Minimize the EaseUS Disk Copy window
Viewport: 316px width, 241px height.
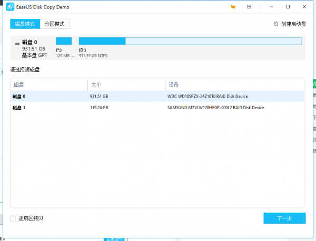(271, 7)
